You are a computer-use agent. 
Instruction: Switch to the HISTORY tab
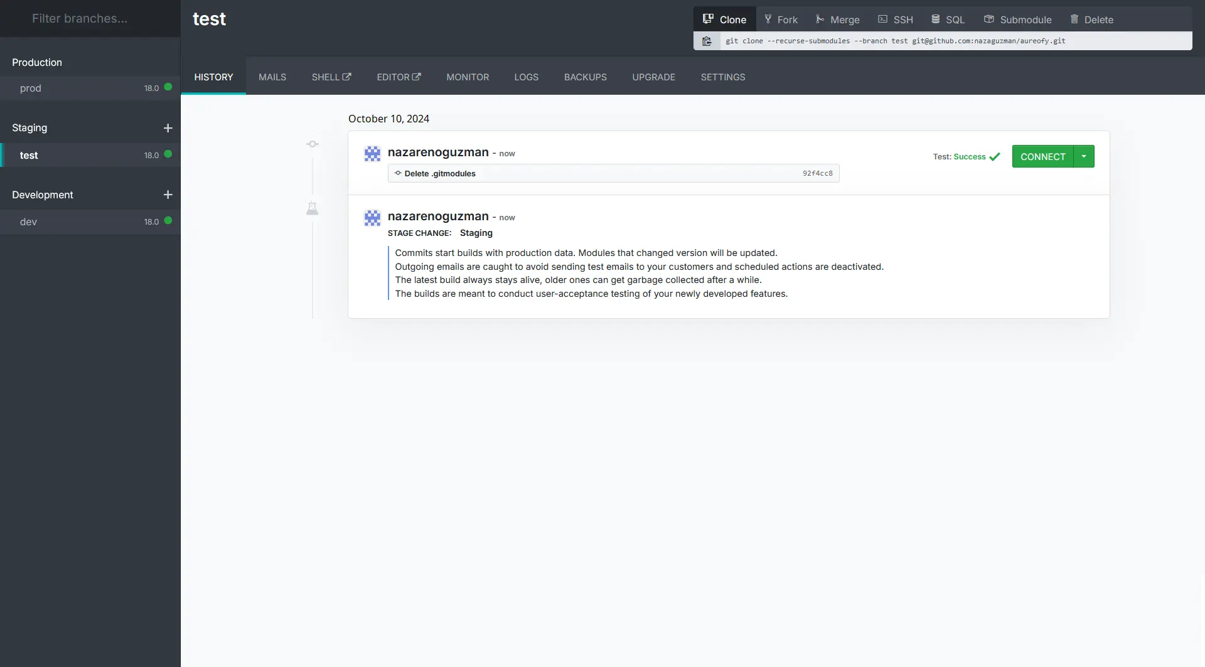pyautogui.click(x=213, y=77)
